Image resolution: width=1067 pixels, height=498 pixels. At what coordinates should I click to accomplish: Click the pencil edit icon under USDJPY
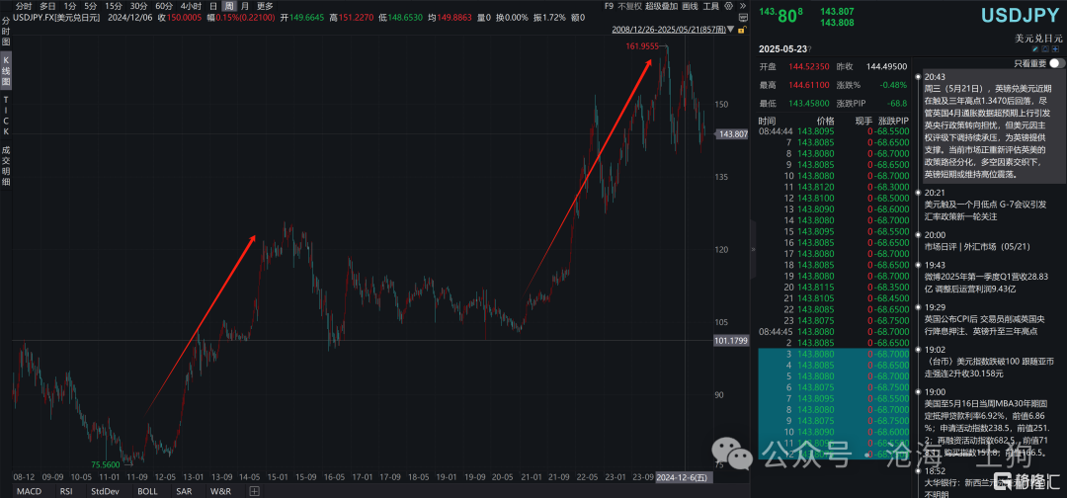coord(1035,49)
